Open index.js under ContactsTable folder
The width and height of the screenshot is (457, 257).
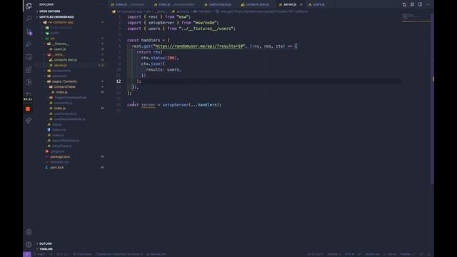[61, 92]
